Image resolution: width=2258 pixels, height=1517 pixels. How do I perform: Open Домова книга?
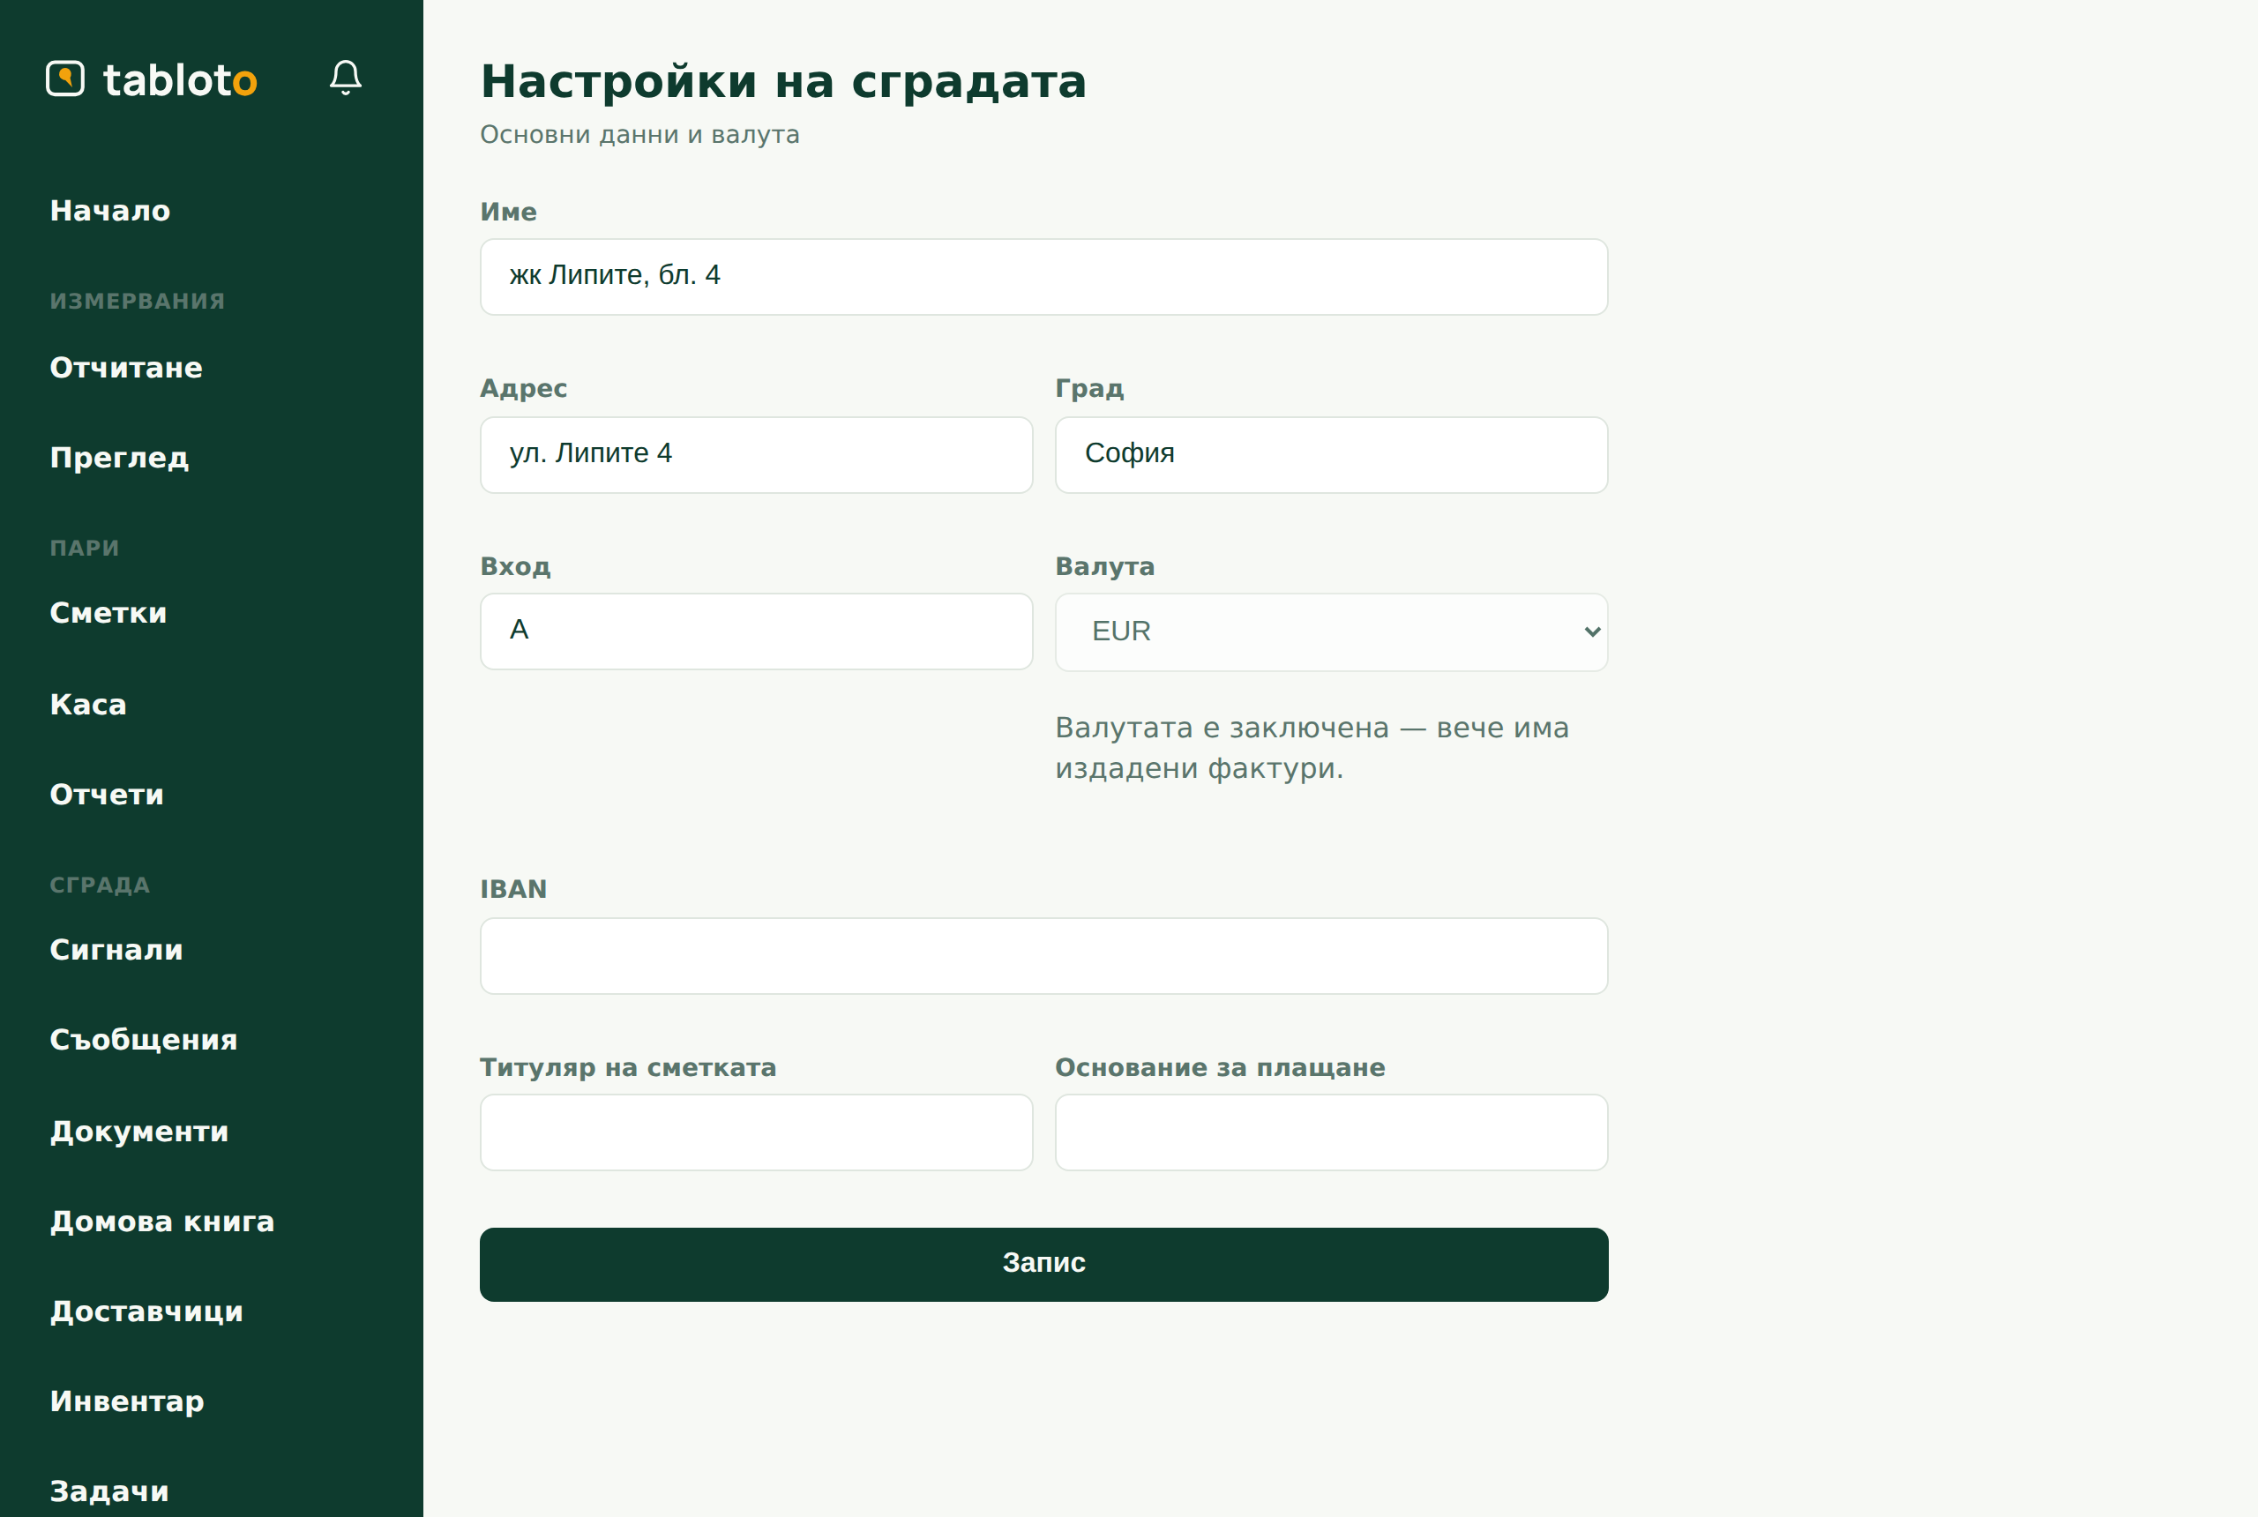click(x=162, y=1221)
